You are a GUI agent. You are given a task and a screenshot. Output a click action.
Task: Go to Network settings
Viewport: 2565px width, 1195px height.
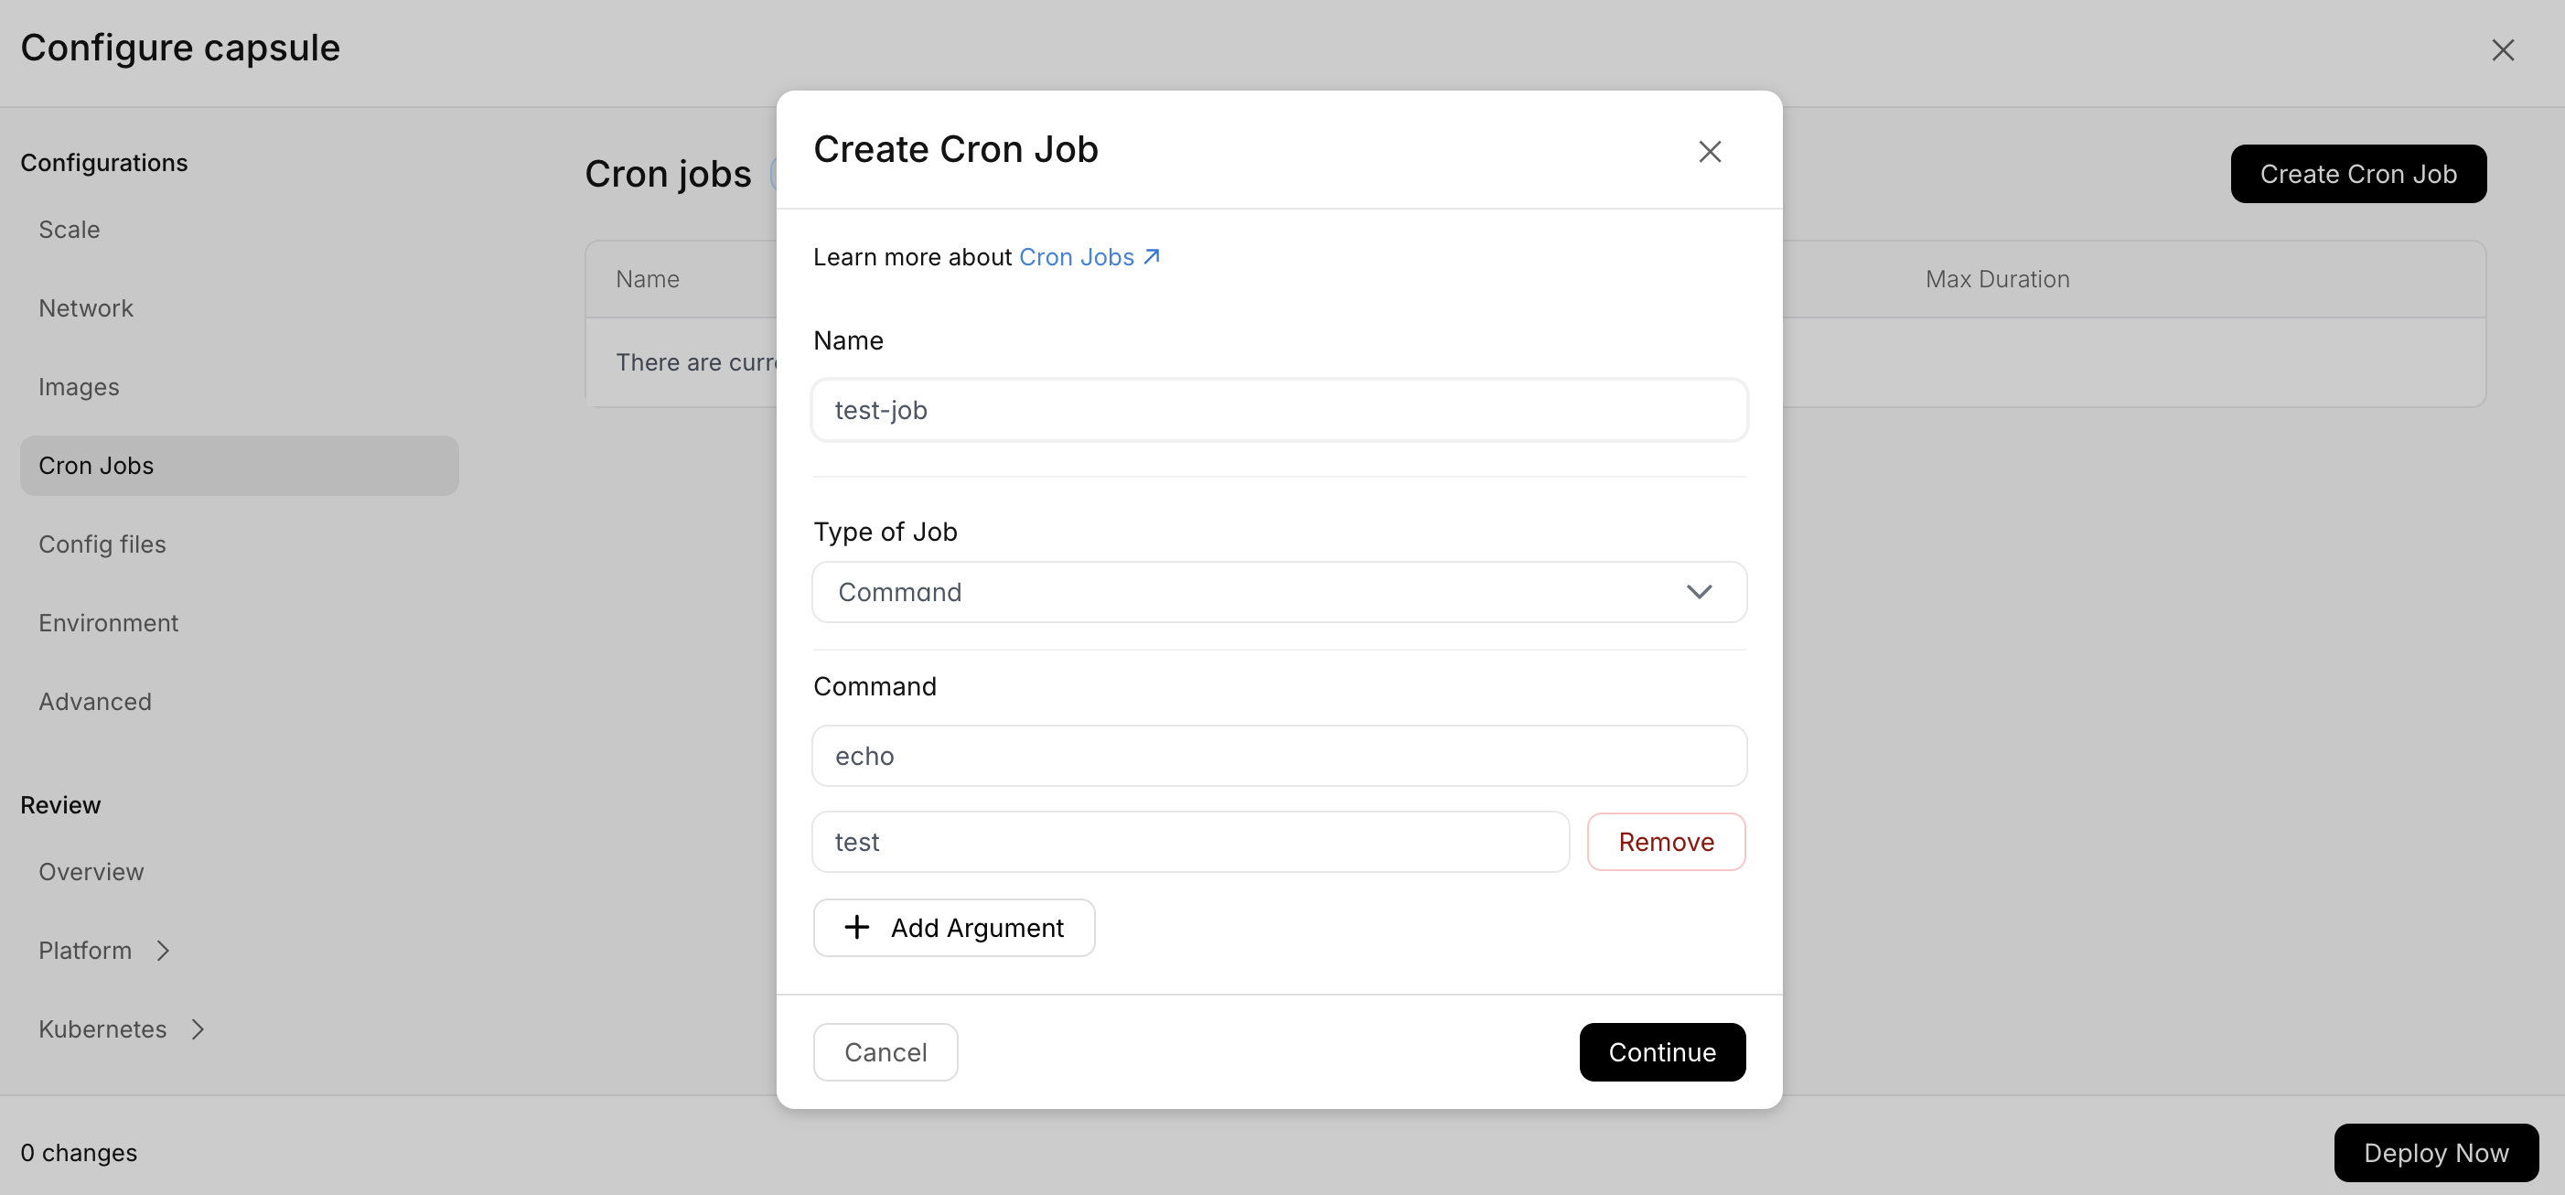tap(86, 308)
